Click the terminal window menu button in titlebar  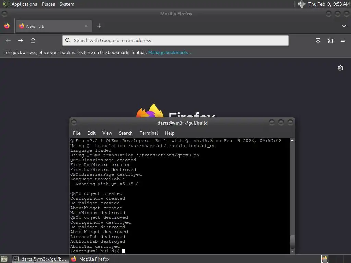point(74,122)
